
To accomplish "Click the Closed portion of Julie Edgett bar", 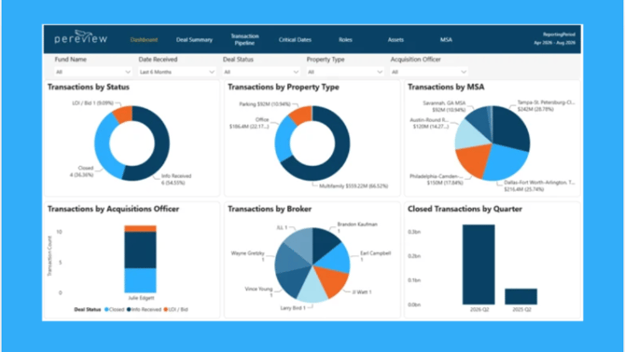I will click(140, 280).
